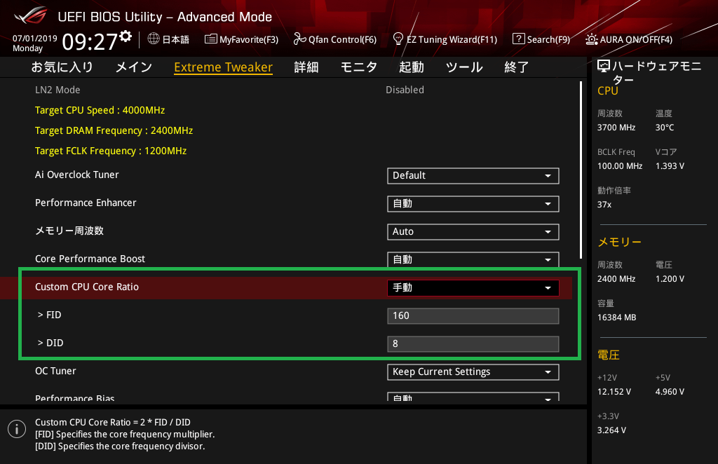Click the Qfan Control fan icon
Screen dimensions: 718x464
[299, 39]
